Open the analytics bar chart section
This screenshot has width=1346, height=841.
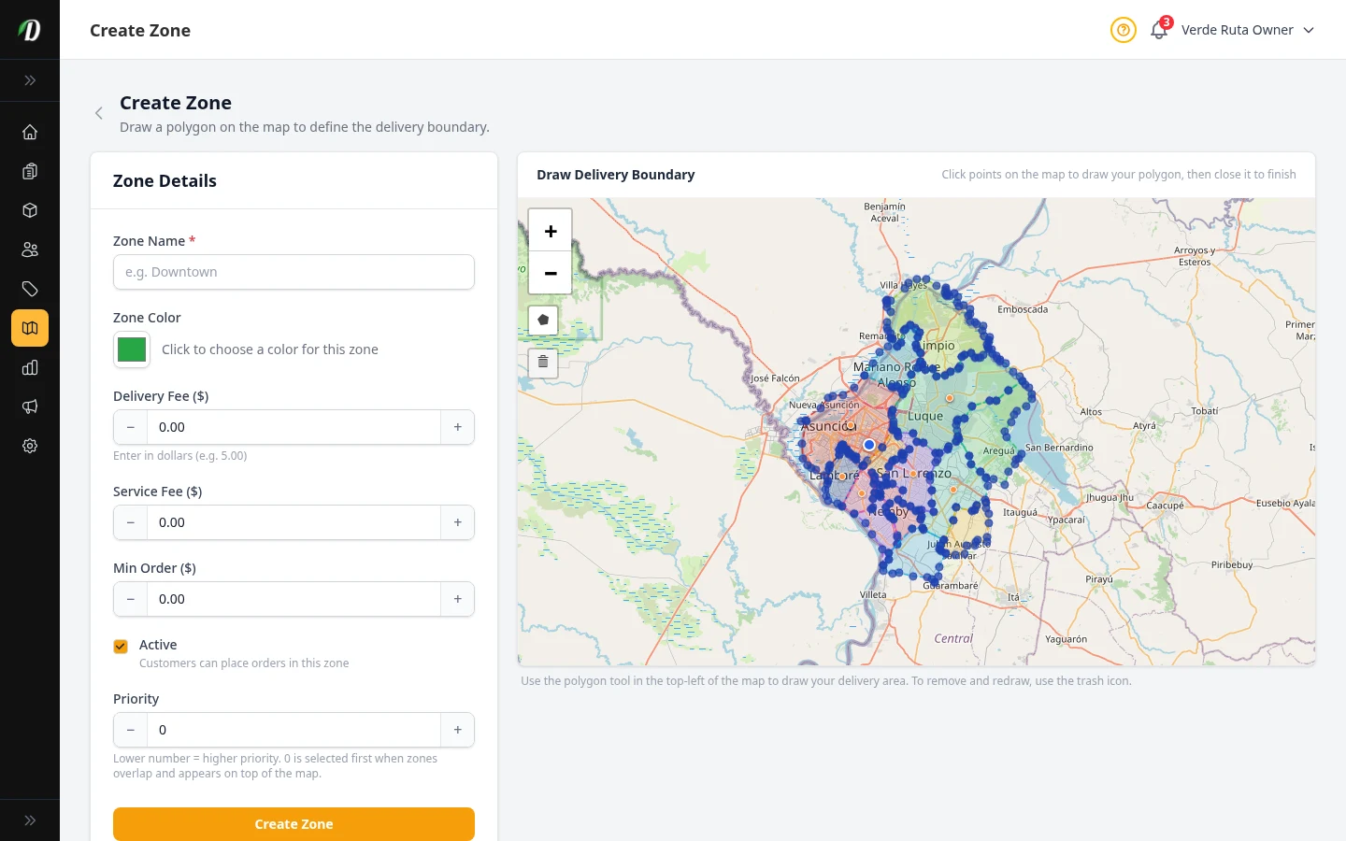tap(29, 367)
